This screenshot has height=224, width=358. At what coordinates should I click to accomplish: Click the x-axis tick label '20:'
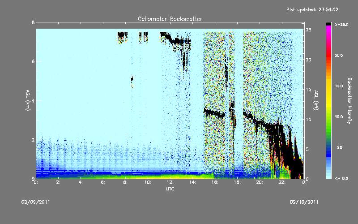click(260, 182)
